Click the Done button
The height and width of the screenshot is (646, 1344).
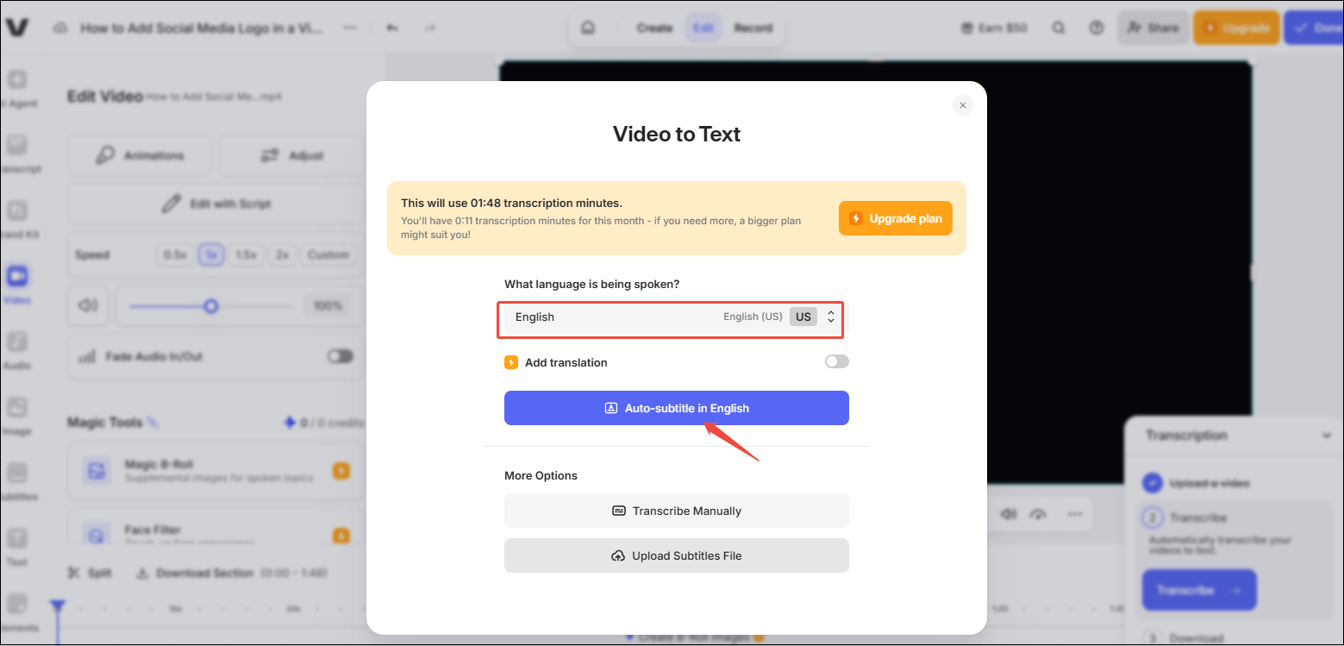coord(1316,28)
